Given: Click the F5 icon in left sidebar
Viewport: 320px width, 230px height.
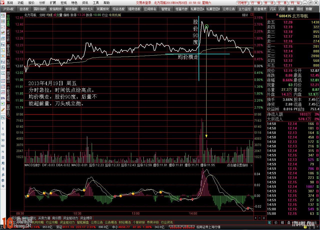Looking at the screenshot, I should pos(3,117).
